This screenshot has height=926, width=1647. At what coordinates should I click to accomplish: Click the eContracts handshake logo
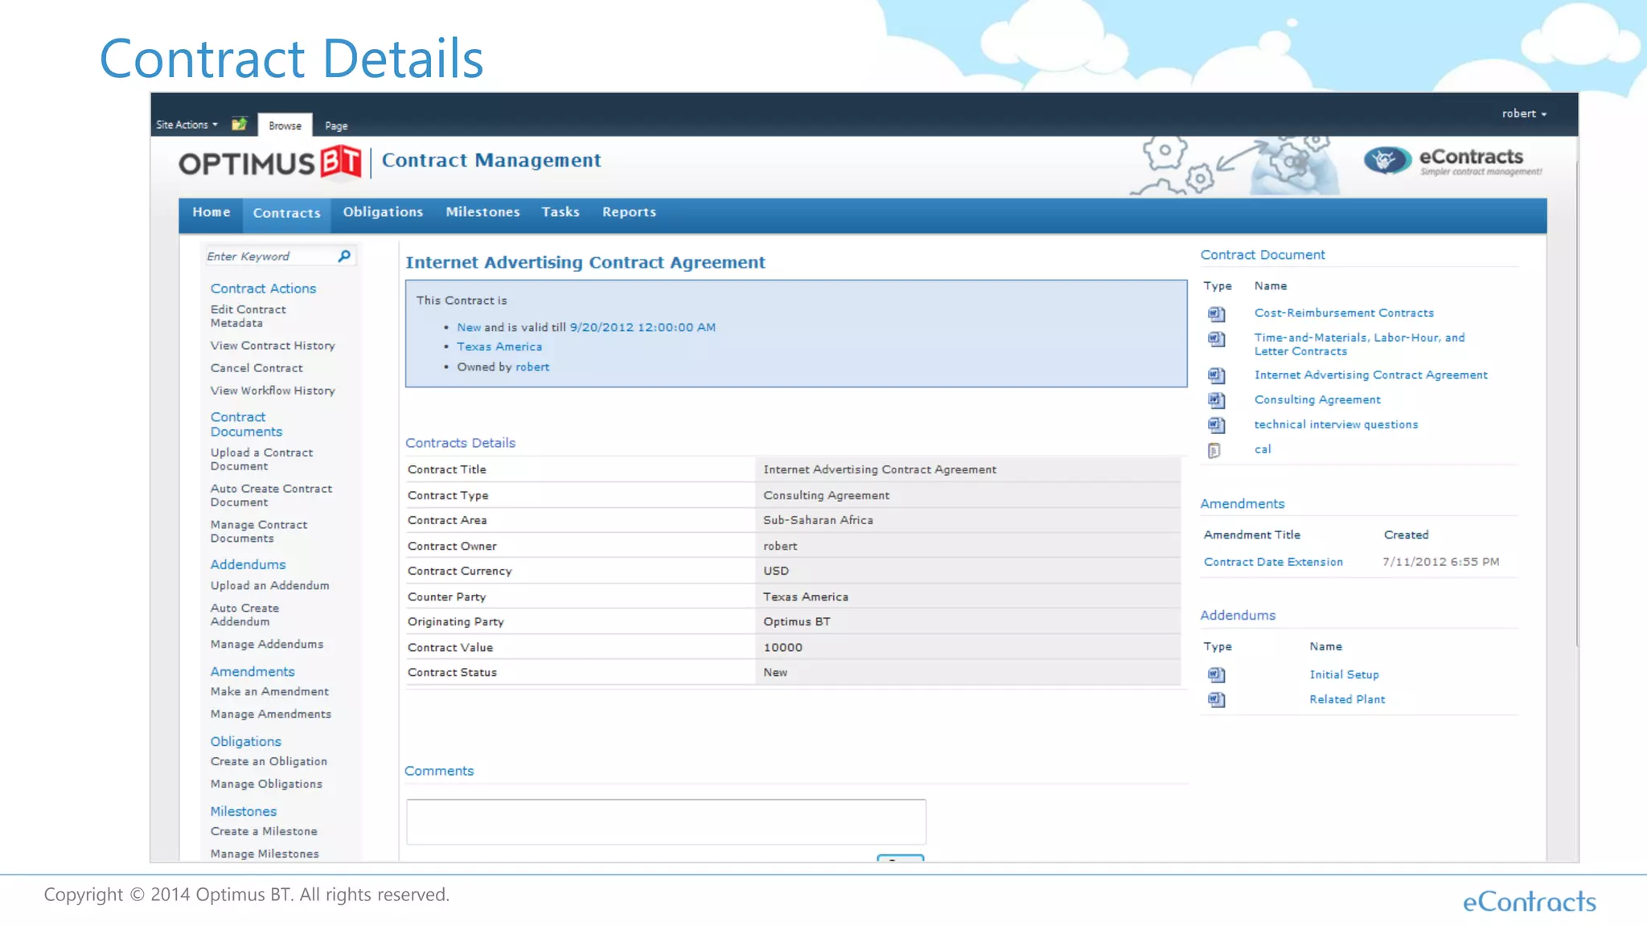click(1386, 160)
